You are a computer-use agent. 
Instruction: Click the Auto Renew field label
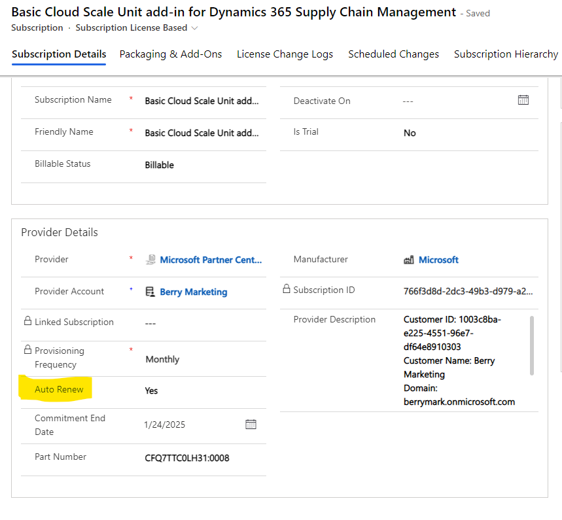[59, 389]
